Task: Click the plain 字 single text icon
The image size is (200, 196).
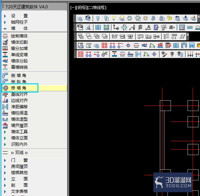Action: 172,54
